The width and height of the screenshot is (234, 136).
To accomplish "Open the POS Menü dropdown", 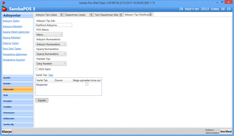I will [49, 34].
